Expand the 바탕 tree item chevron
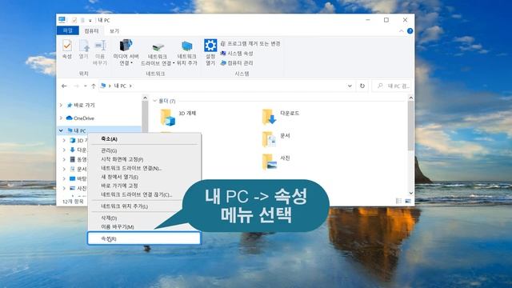This screenshot has width=512, height=288. [x=64, y=178]
